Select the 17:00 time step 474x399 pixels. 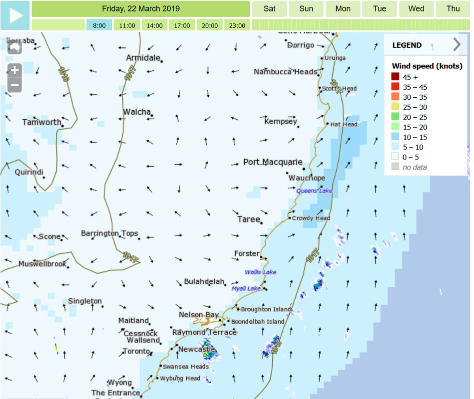tap(182, 25)
